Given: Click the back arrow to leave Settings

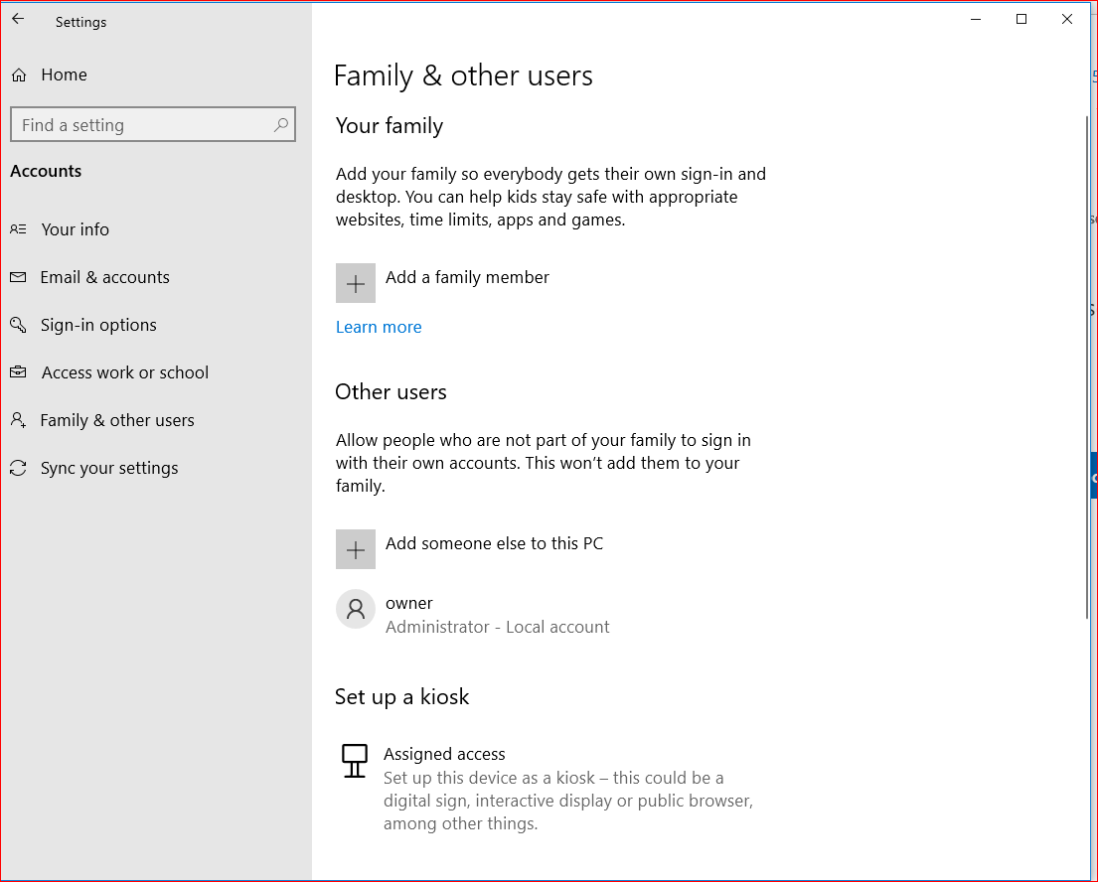Looking at the screenshot, I should (16, 17).
